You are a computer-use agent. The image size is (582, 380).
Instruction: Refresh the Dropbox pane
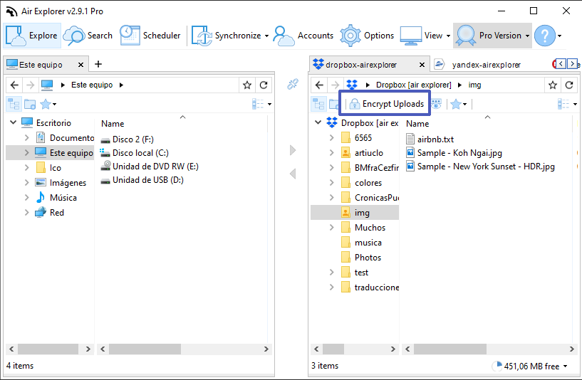click(569, 85)
